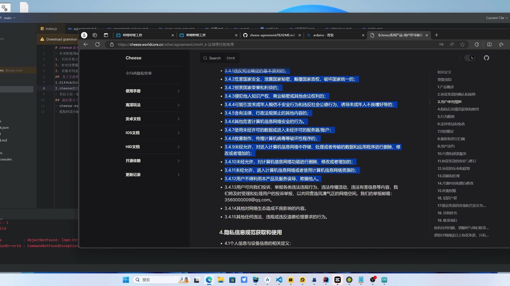The height and width of the screenshot is (286, 510).
Task: Go back to the previous page
Action: point(86,44)
